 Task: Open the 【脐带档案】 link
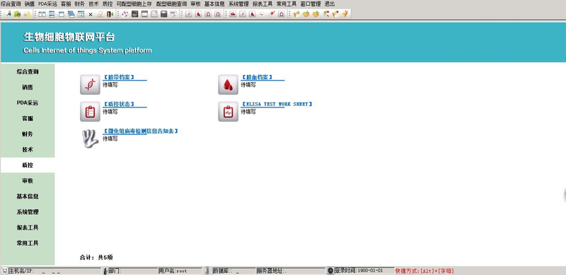point(119,77)
